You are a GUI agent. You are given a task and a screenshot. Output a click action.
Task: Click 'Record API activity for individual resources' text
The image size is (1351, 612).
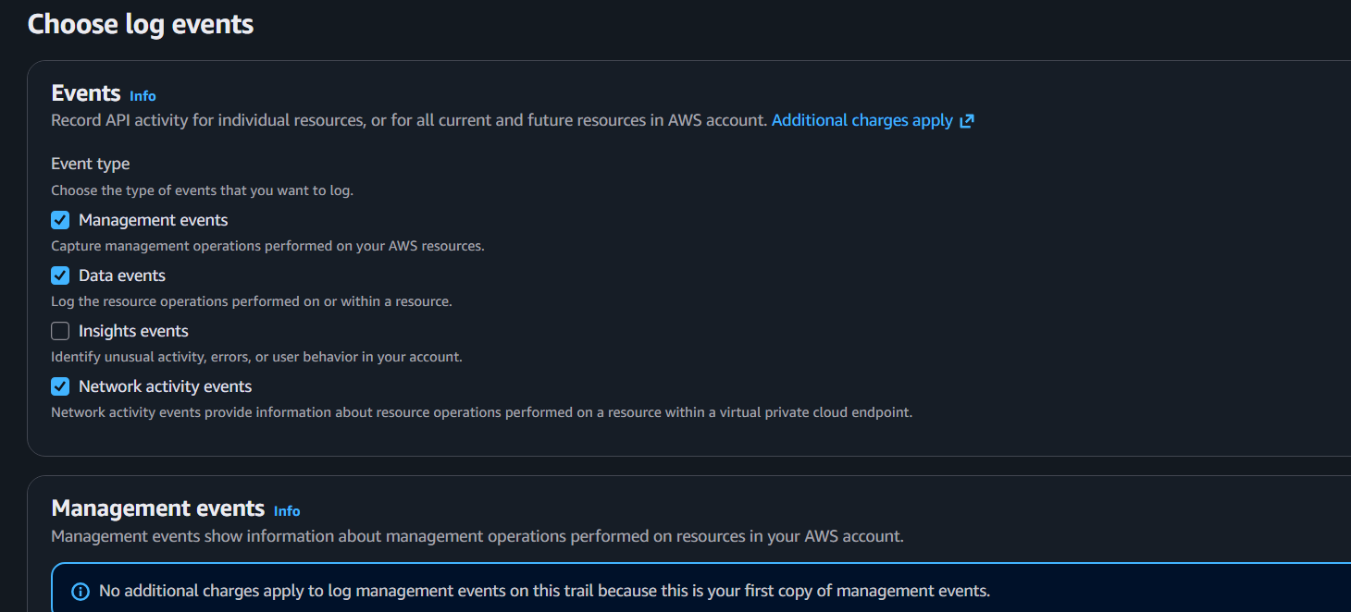click(x=409, y=120)
